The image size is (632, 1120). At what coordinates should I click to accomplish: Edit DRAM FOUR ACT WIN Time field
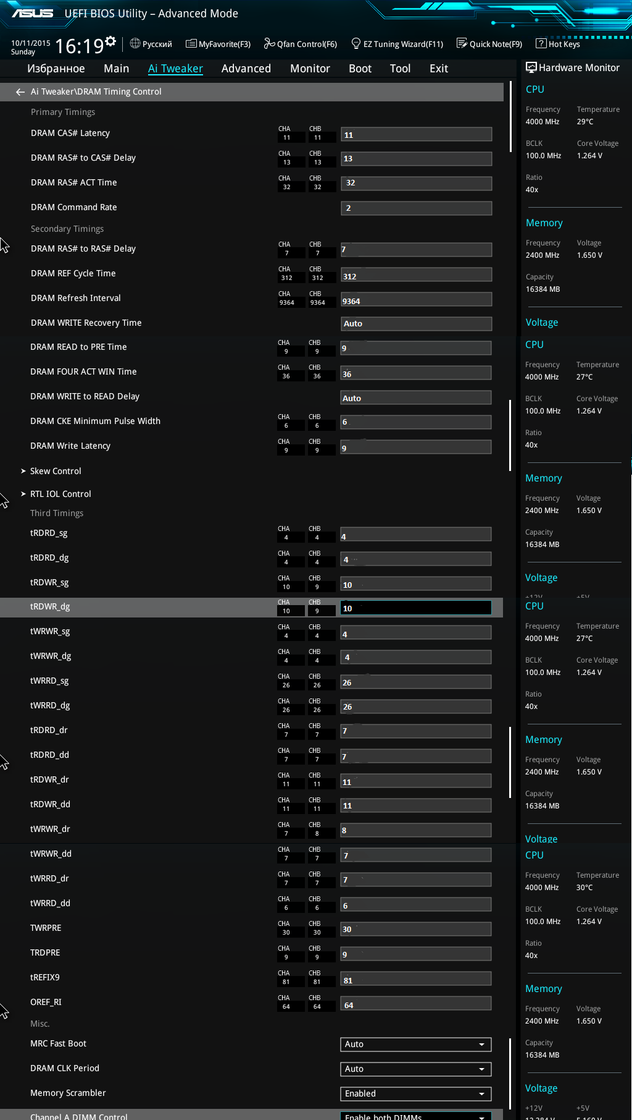416,373
